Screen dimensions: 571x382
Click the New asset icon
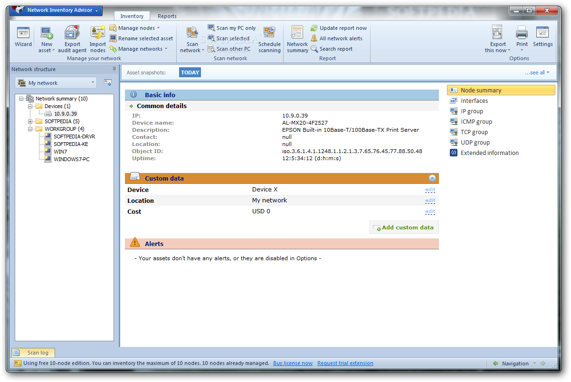pyautogui.click(x=47, y=33)
